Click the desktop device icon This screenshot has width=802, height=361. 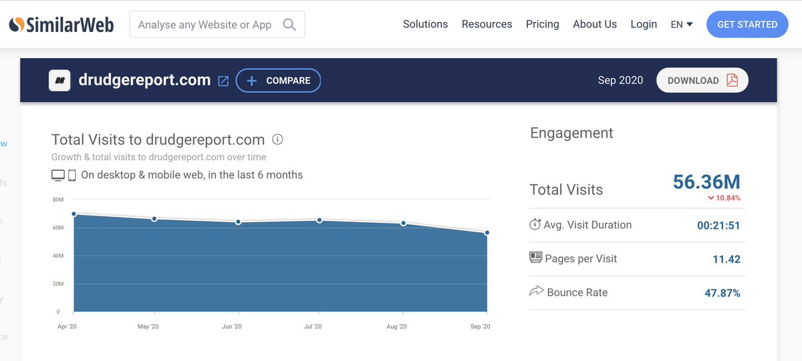tap(58, 175)
